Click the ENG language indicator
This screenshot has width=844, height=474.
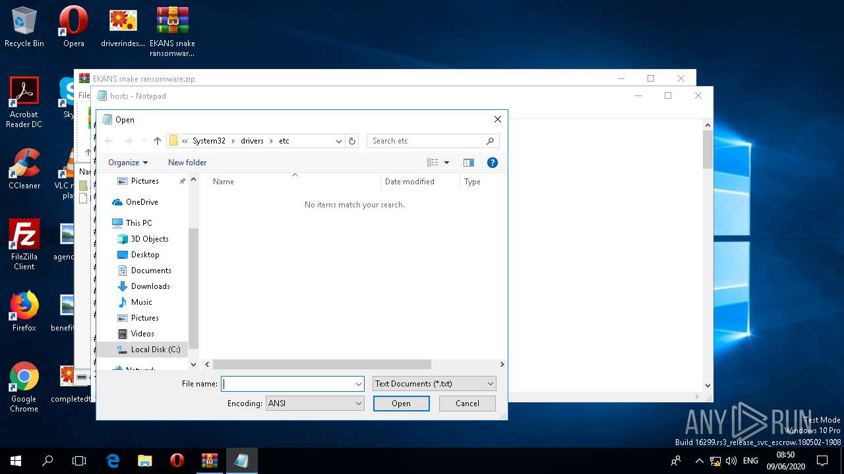750,461
